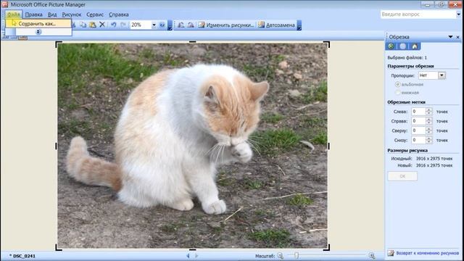Open the Правка menu

click(x=34, y=14)
